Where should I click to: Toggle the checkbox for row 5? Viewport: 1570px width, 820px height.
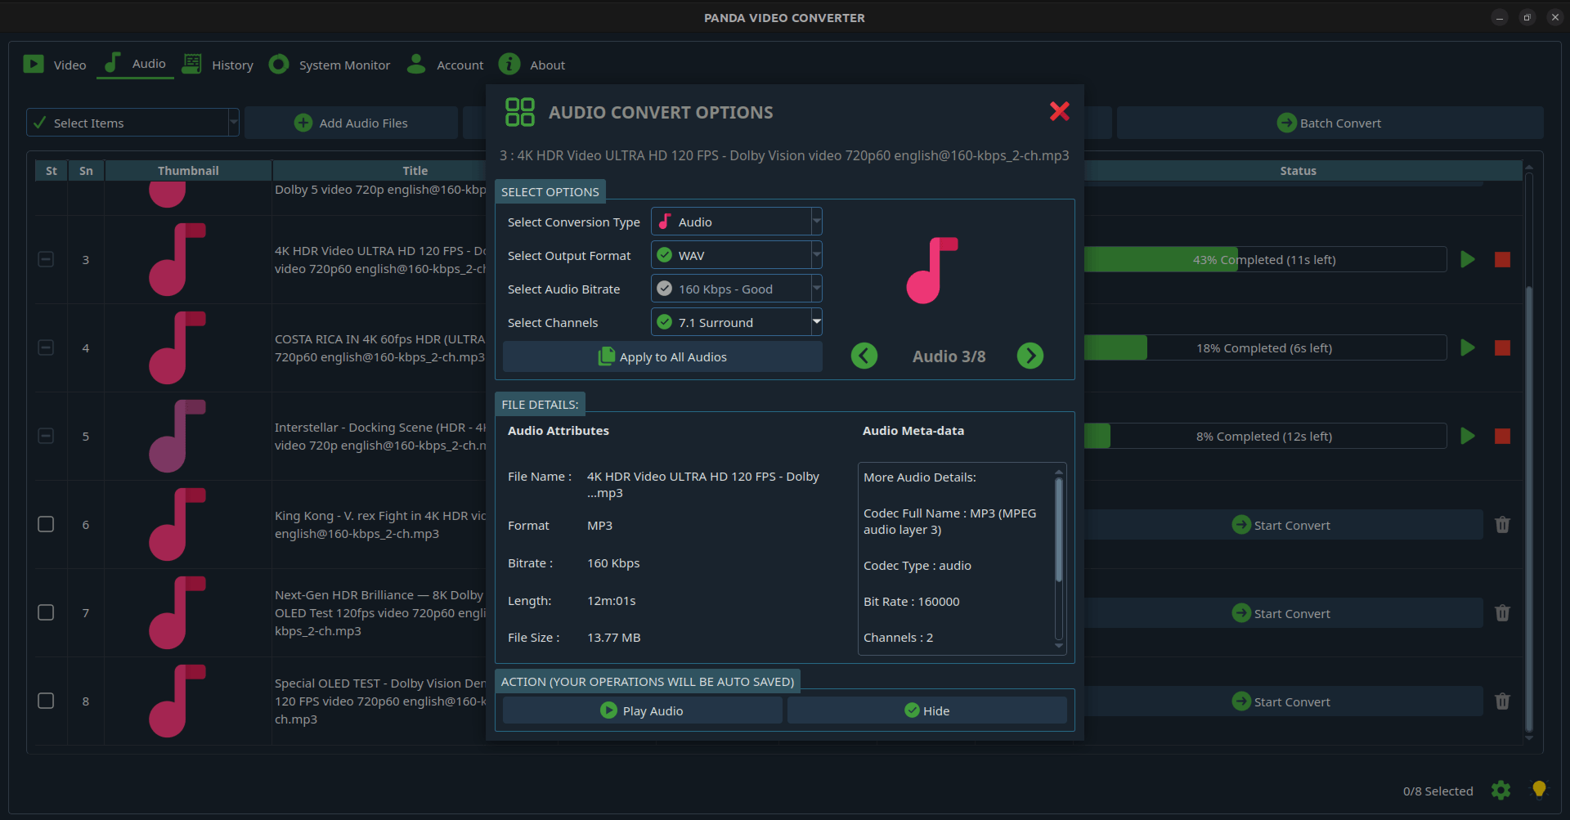click(46, 436)
